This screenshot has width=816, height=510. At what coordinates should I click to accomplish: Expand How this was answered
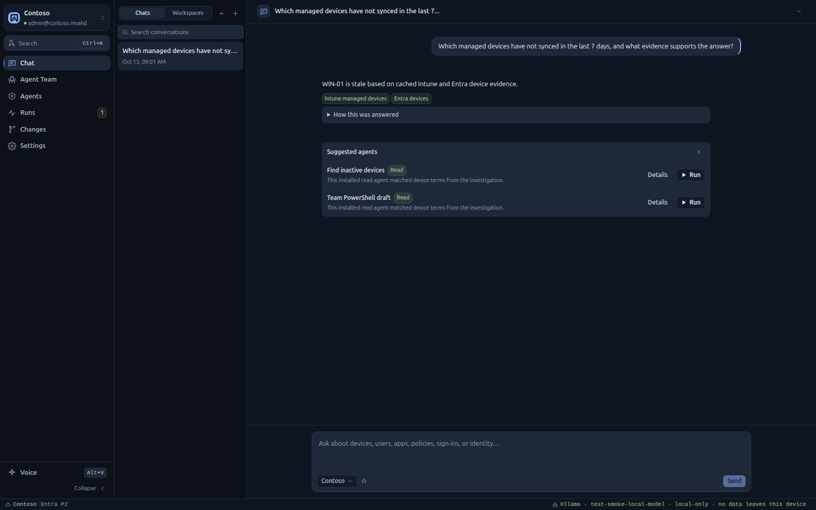pyautogui.click(x=516, y=115)
